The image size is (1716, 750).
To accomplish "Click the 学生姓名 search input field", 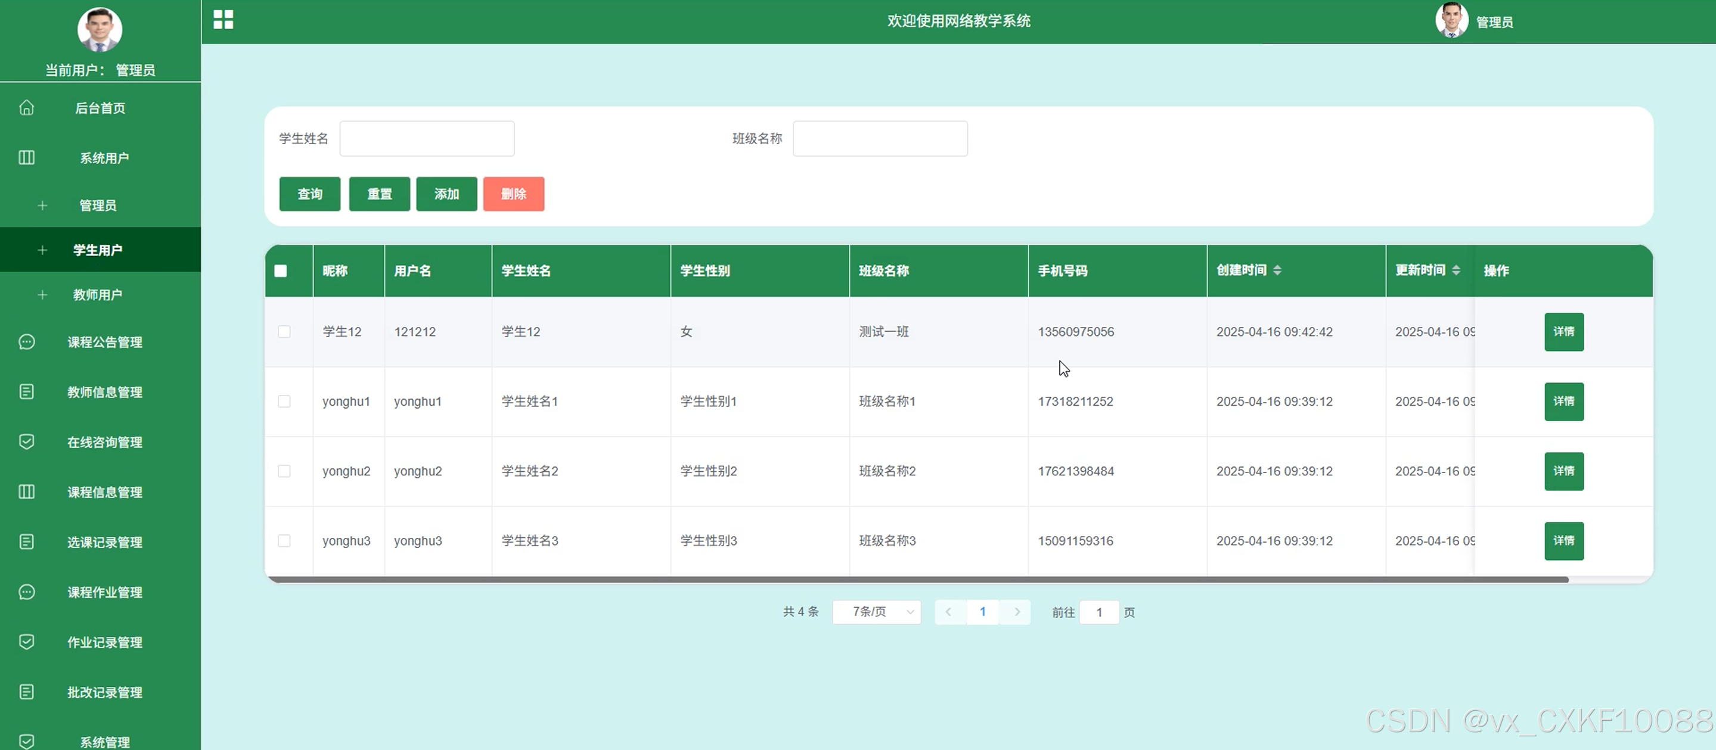I will [426, 139].
